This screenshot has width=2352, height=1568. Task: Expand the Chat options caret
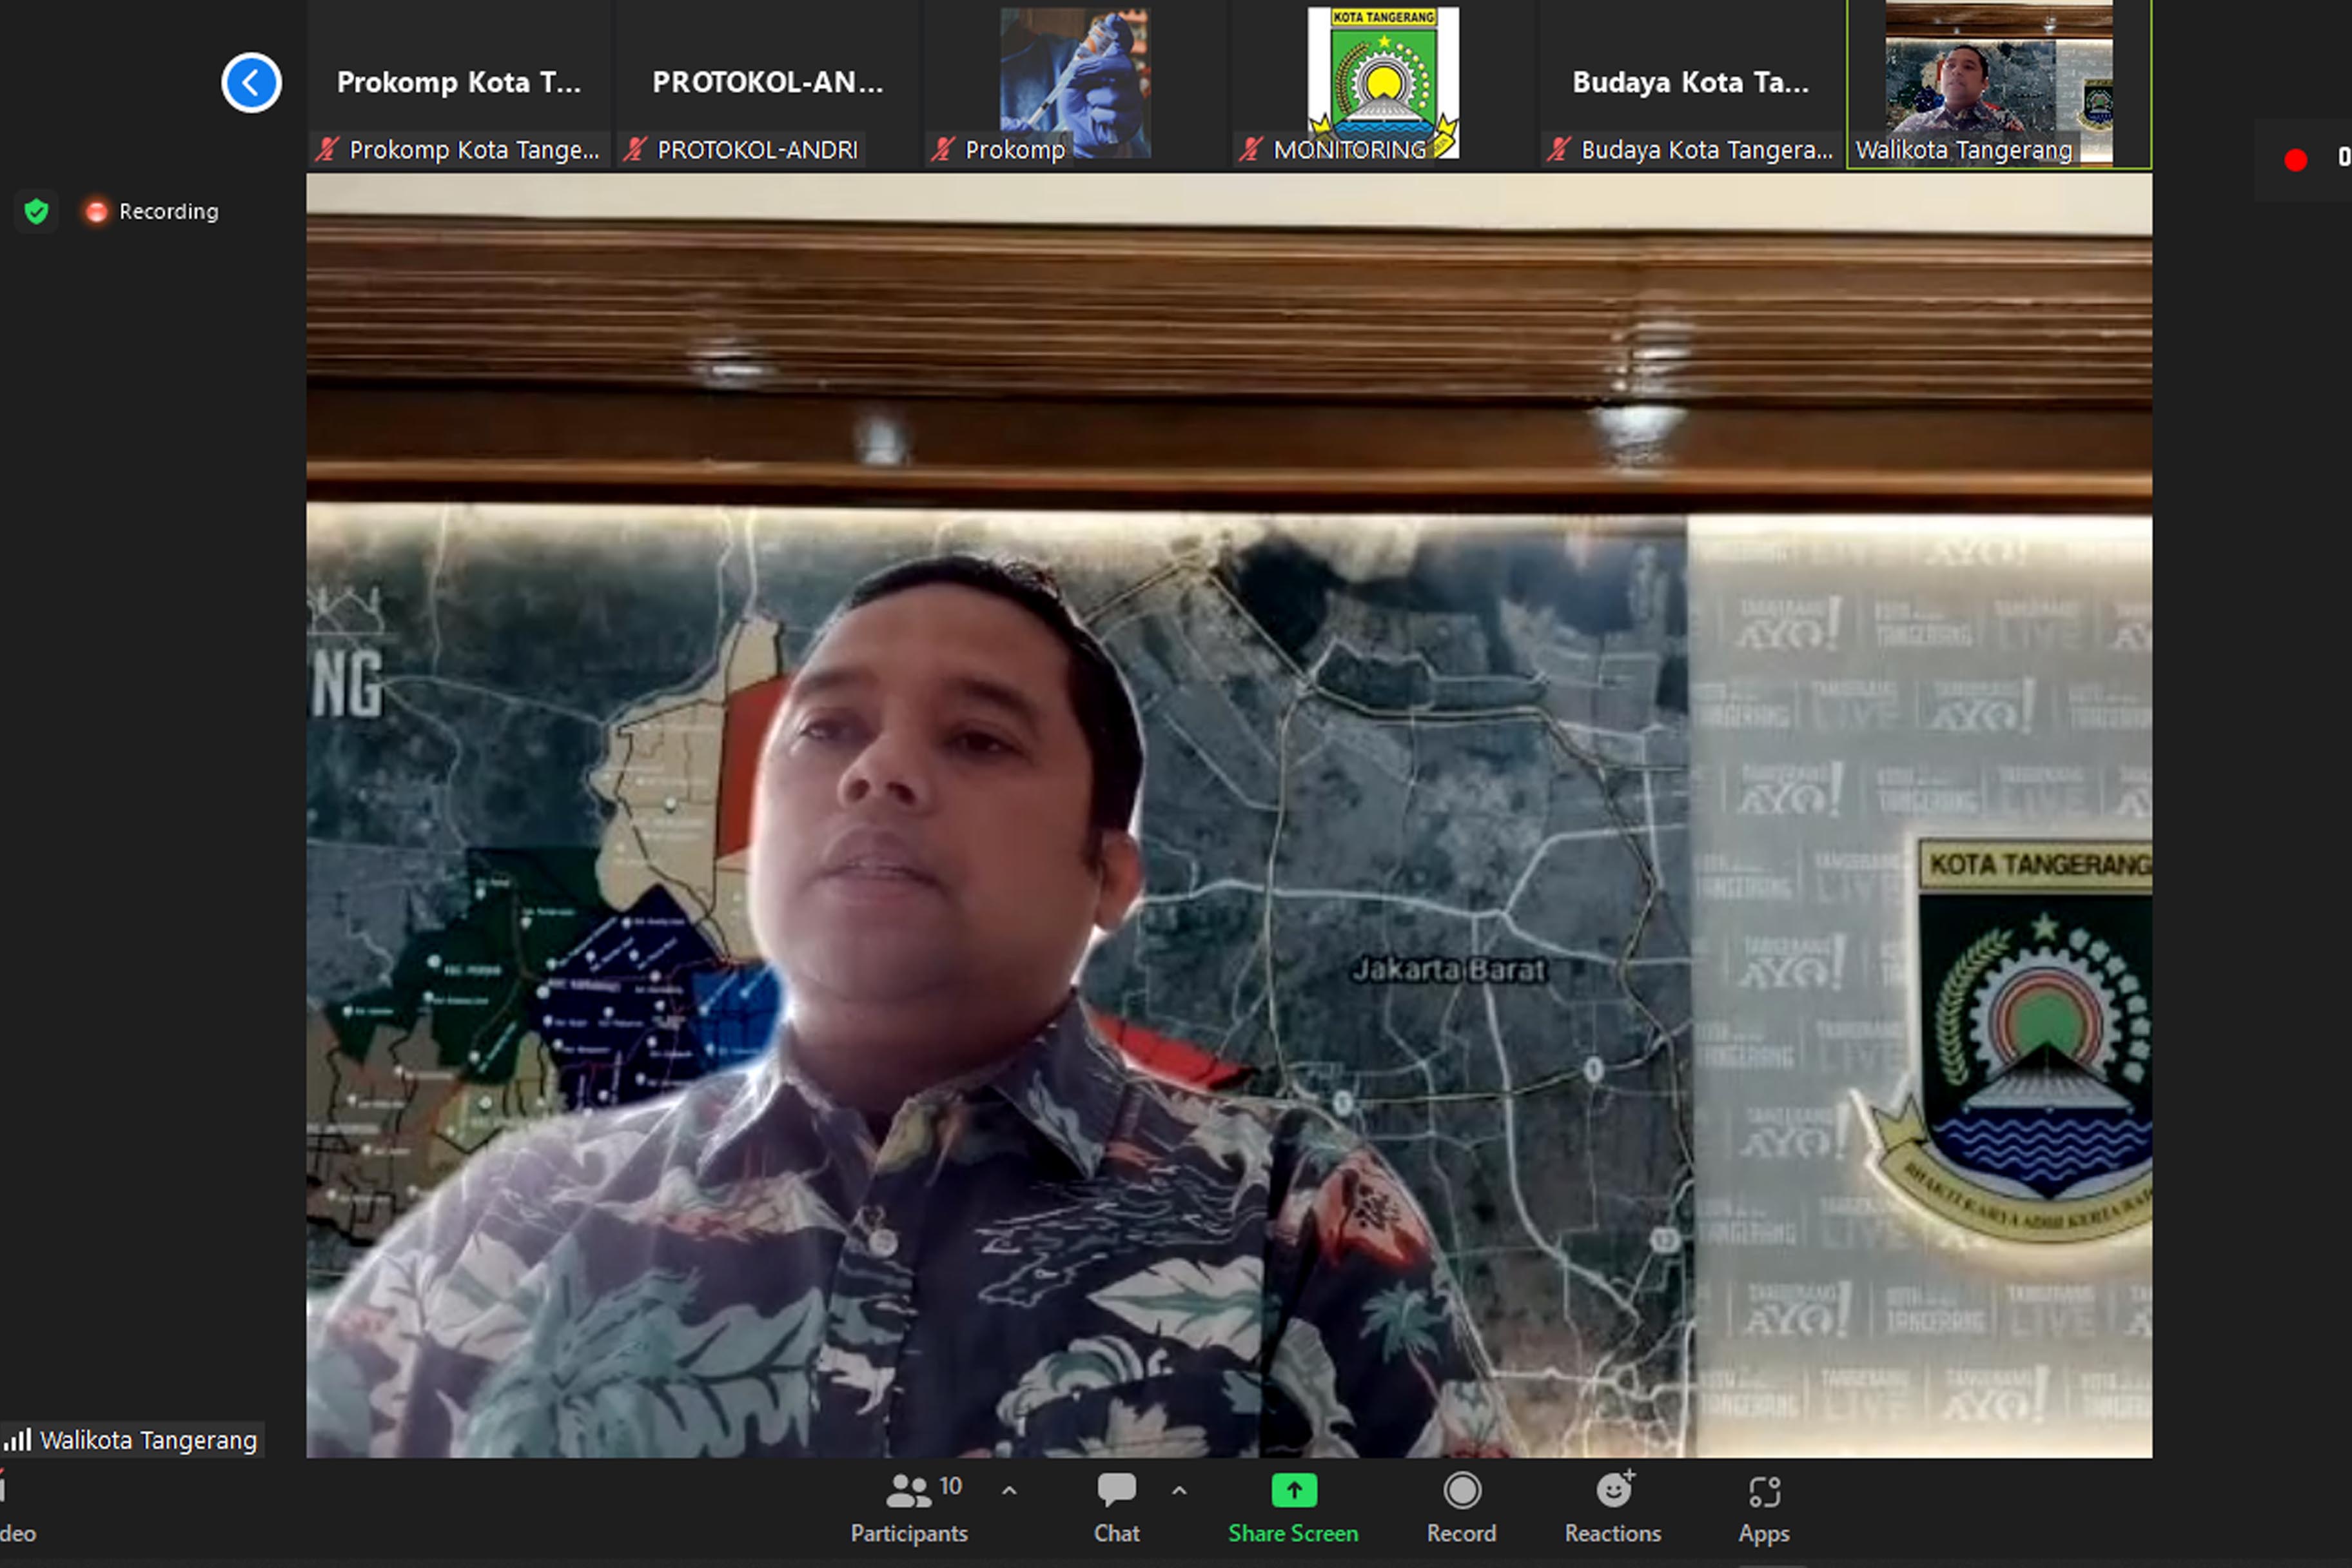pos(1179,1491)
